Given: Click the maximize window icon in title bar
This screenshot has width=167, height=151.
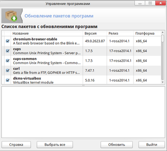Looking at the screenshot, I should (x=150, y=3).
